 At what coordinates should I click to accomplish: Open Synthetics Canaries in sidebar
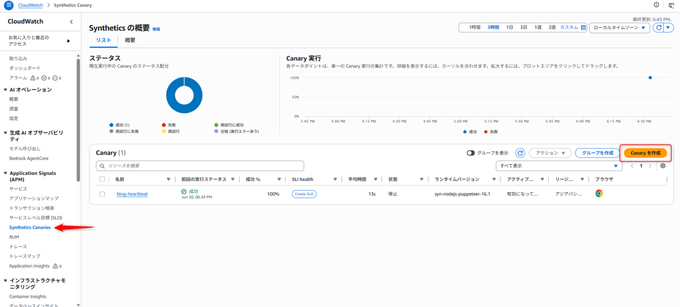point(30,227)
